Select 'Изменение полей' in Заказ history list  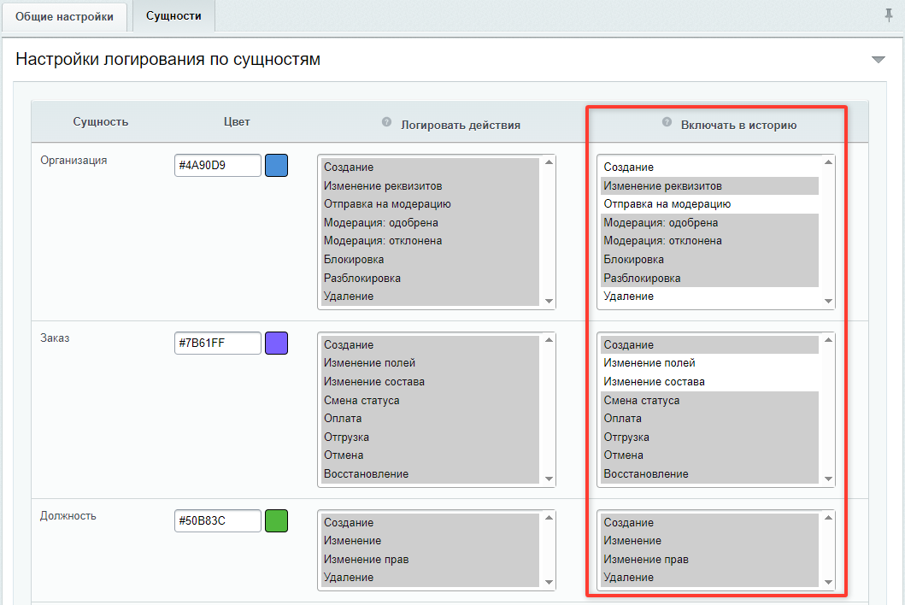tap(709, 364)
